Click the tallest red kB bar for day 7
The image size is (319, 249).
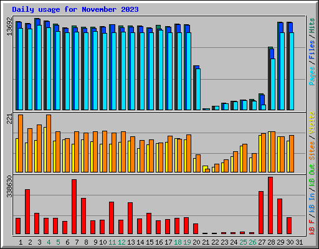pyautogui.click(x=74, y=207)
